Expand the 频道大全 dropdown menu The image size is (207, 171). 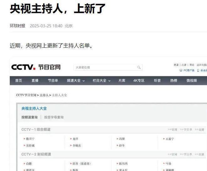pos(76,81)
